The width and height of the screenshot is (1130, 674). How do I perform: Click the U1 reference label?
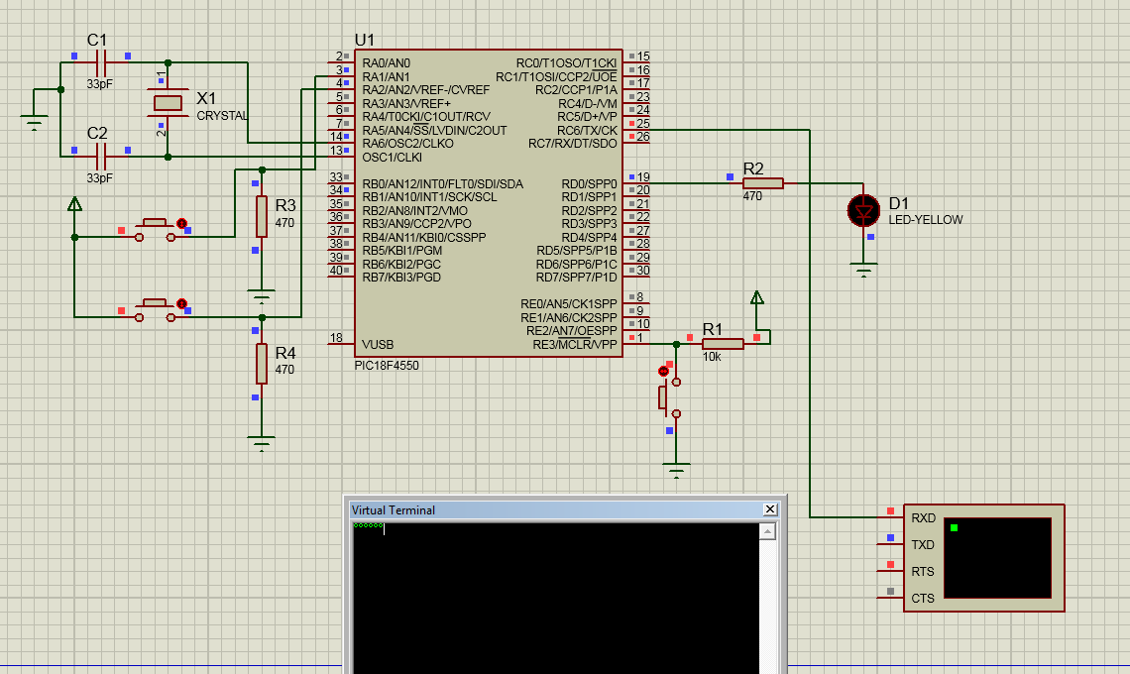coord(365,41)
